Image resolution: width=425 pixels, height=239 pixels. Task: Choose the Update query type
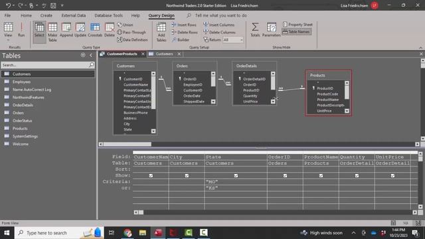pyautogui.click(x=80, y=30)
